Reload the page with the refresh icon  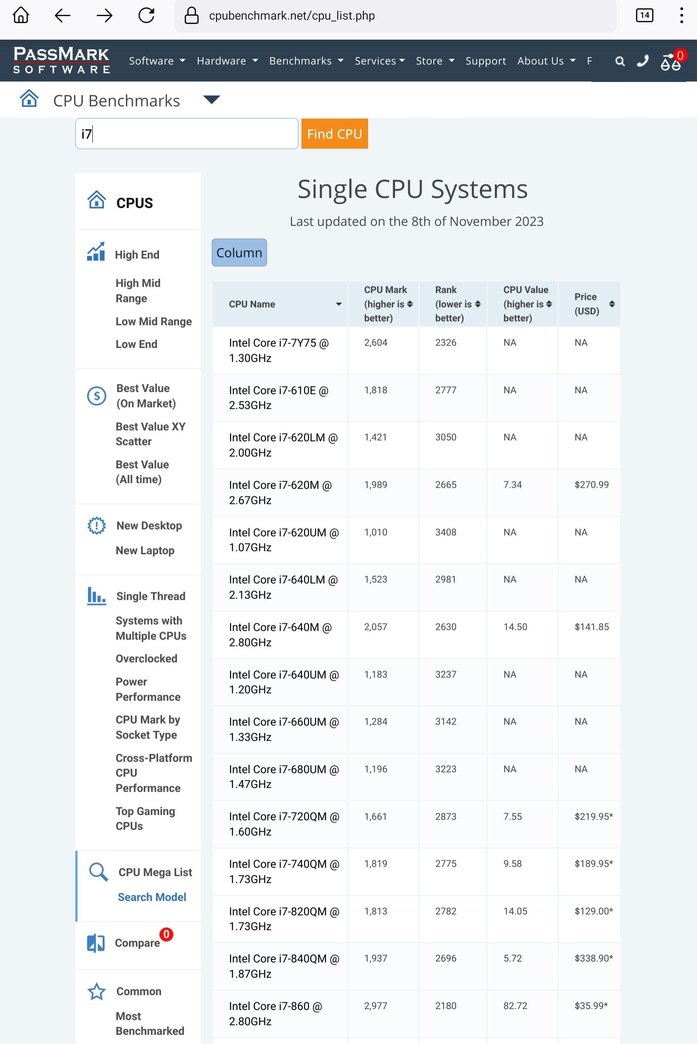pyautogui.click(x=146, y=16)
